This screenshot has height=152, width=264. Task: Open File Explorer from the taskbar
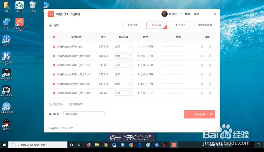coord(97,145)
